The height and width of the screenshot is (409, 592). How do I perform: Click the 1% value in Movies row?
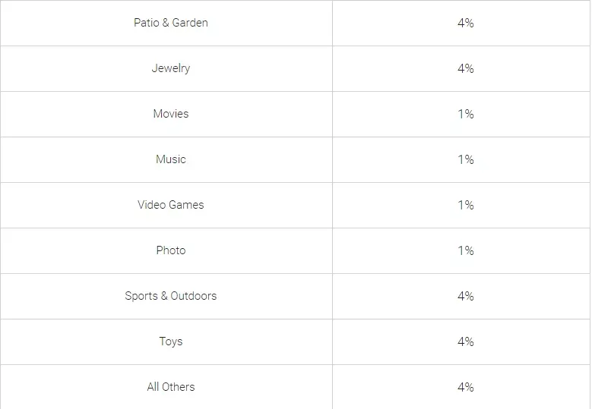click(x=466, y=114)
